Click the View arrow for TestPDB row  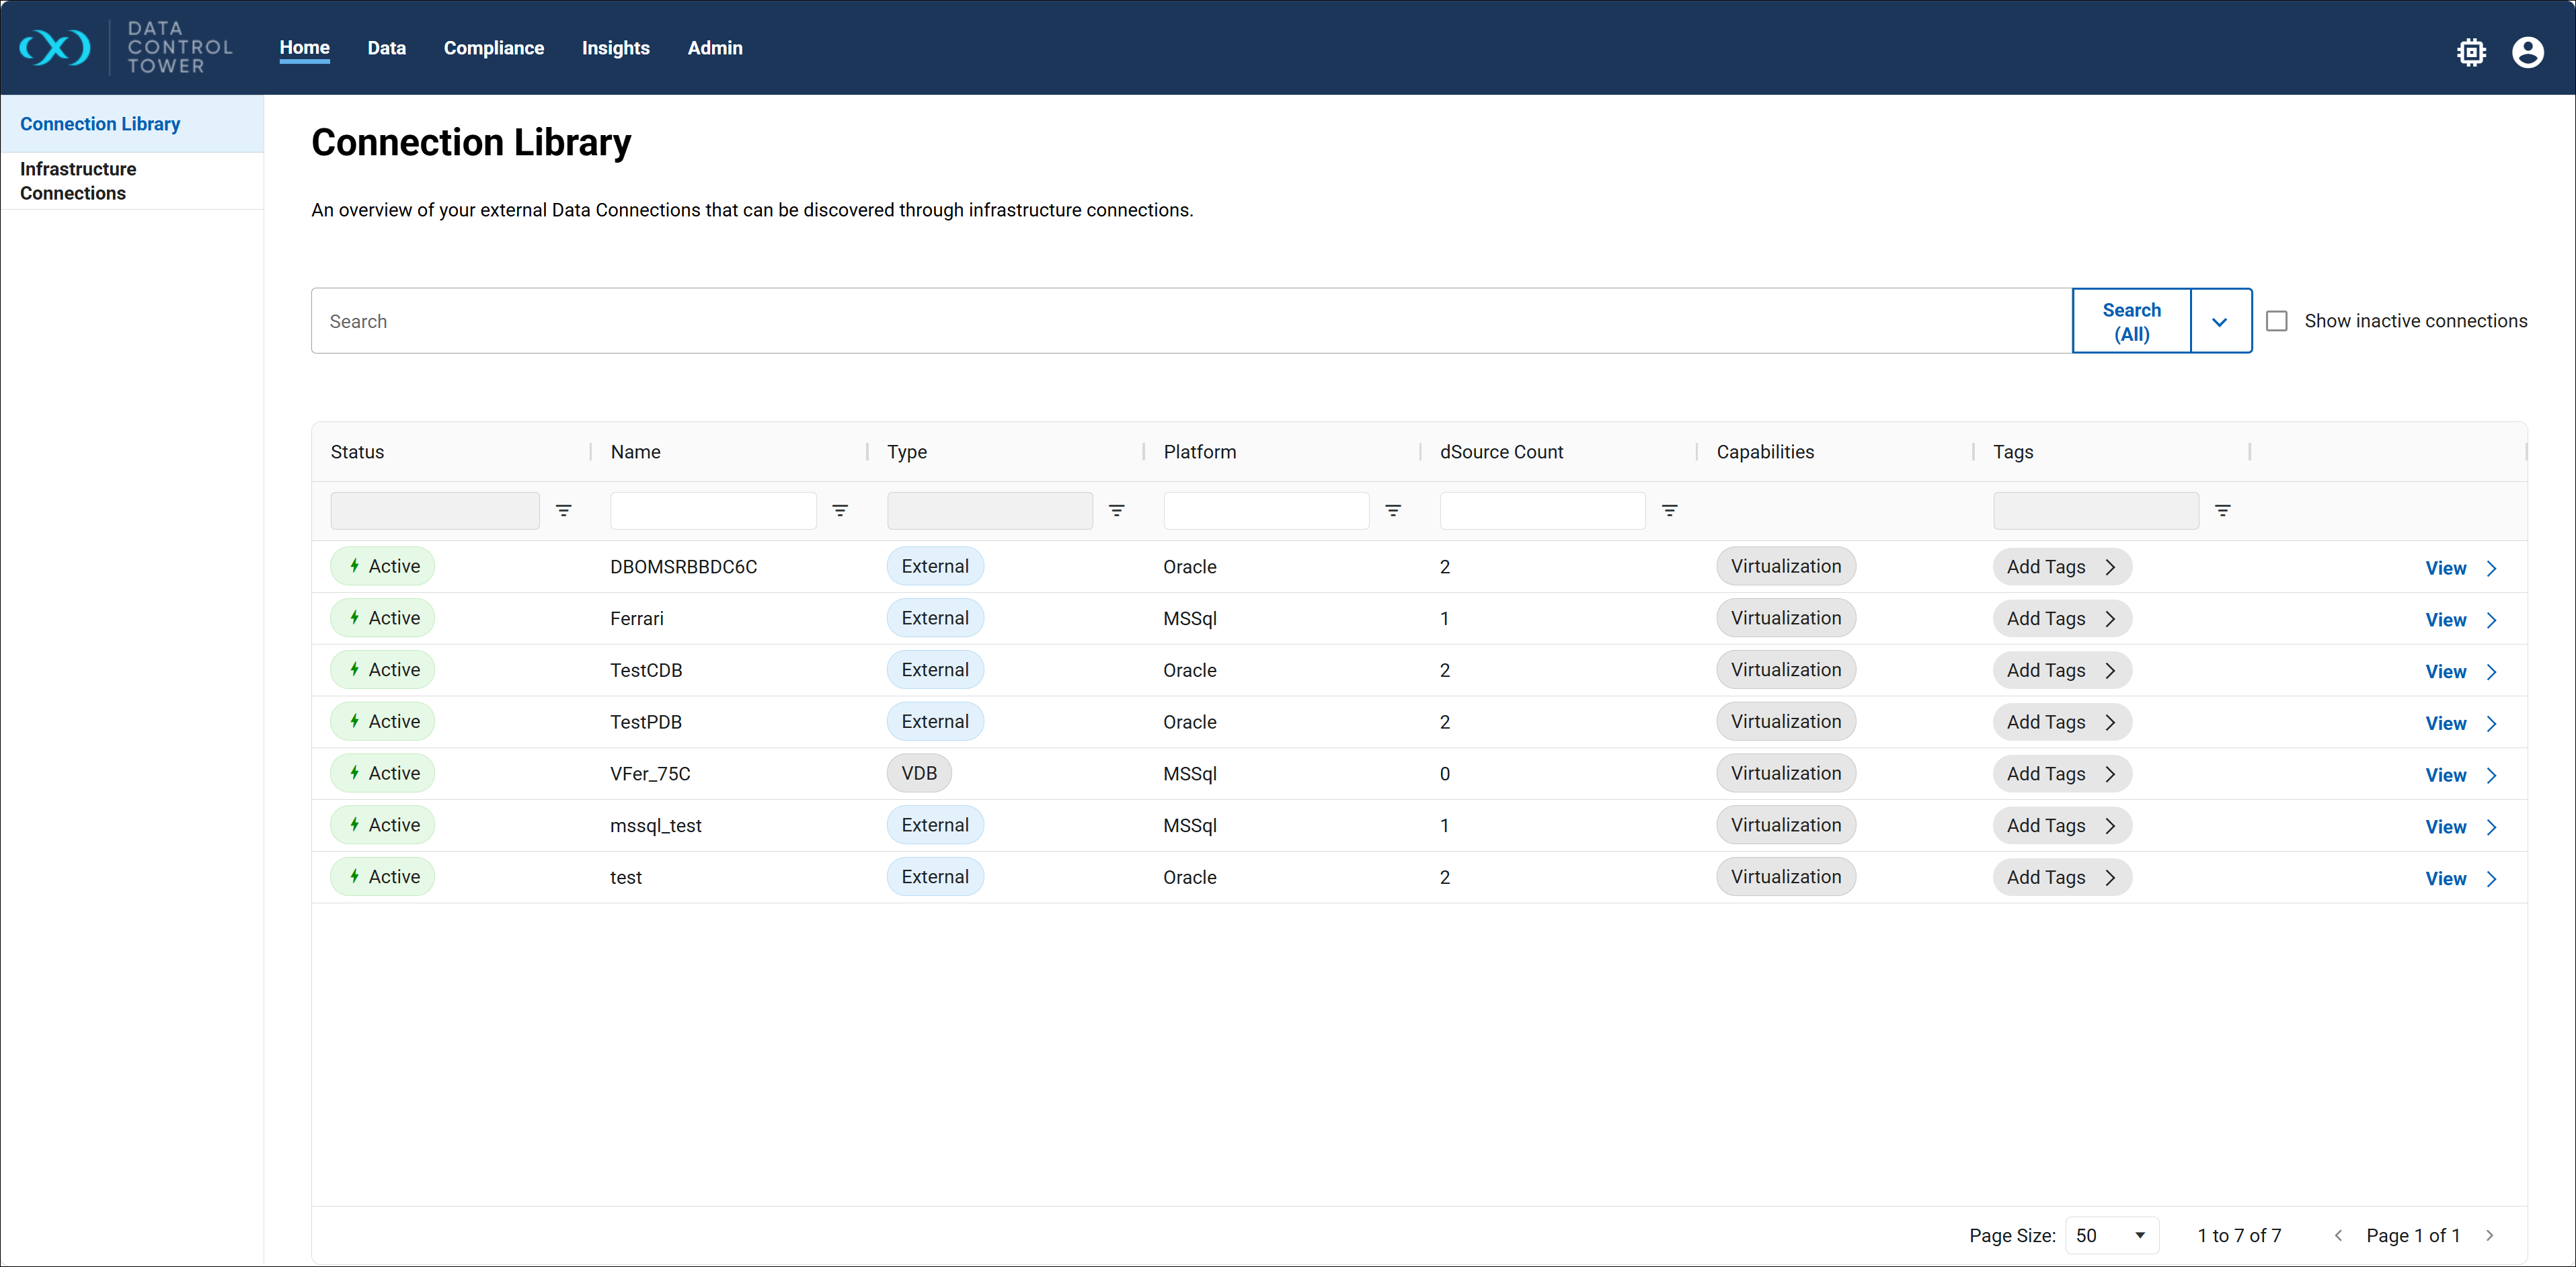2491,724
